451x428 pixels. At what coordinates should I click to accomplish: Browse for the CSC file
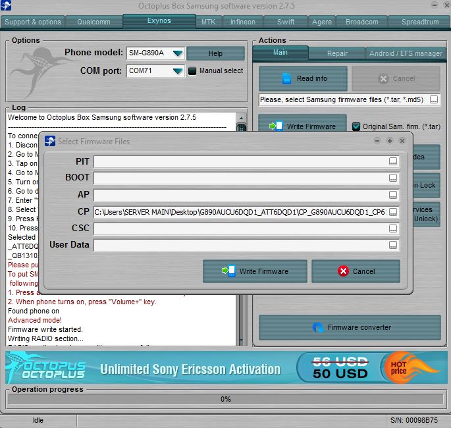click(x=393, y=228)
